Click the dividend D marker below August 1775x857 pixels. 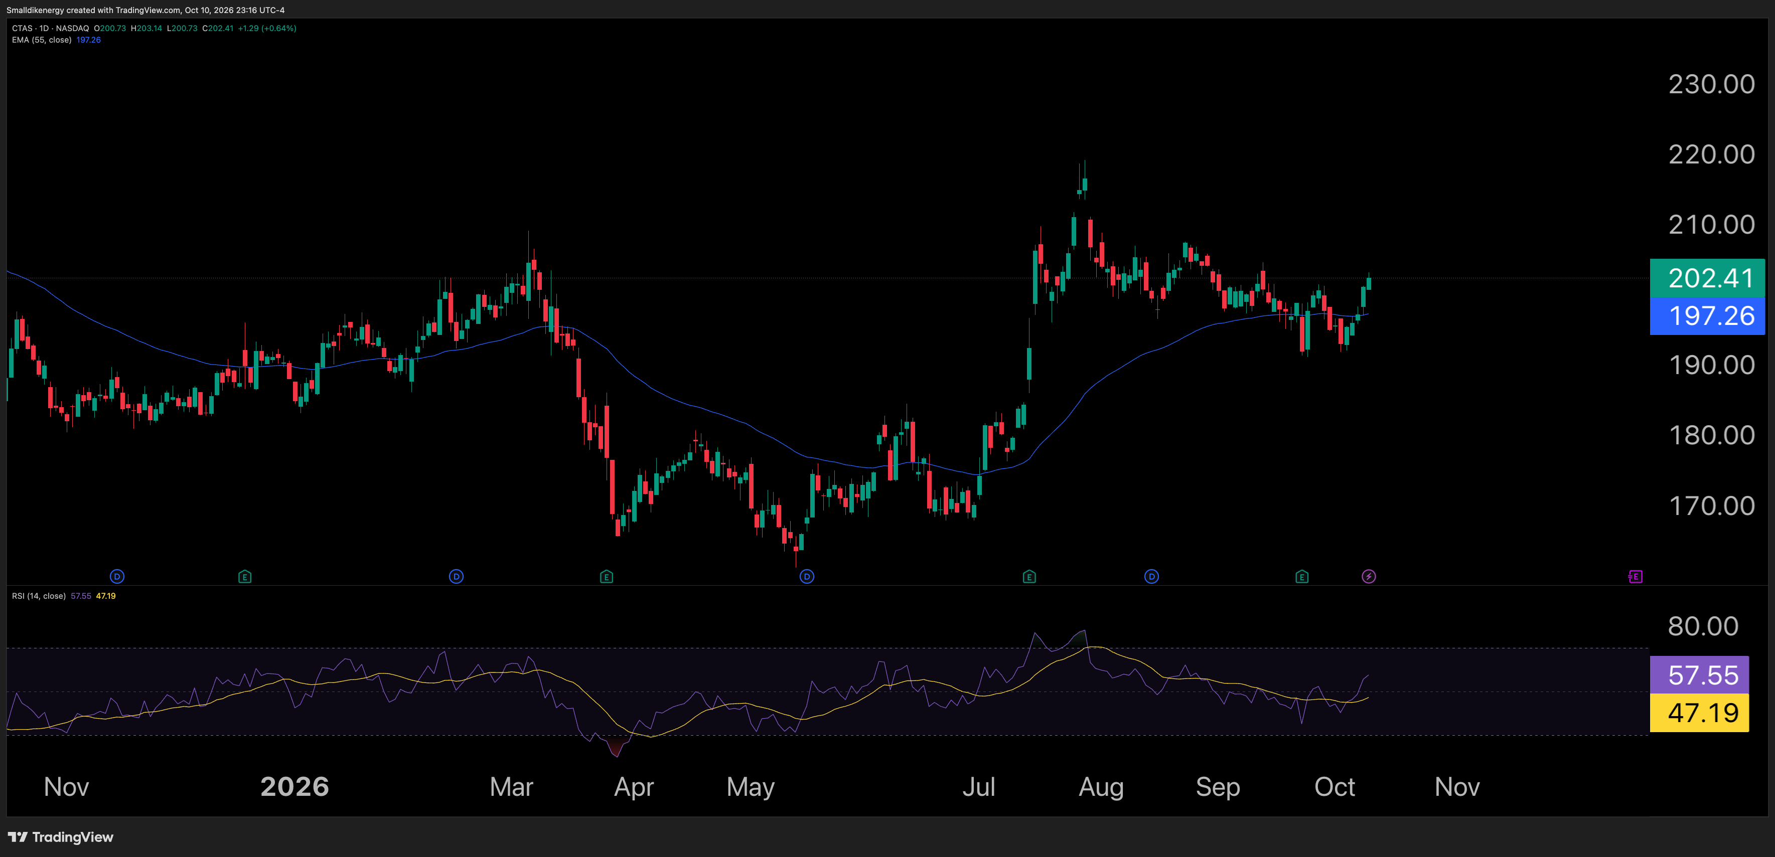point(1151,577)
